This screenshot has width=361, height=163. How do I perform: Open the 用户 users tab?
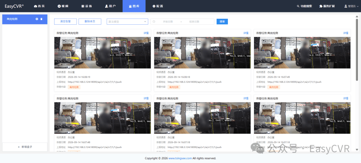[110, 6]
